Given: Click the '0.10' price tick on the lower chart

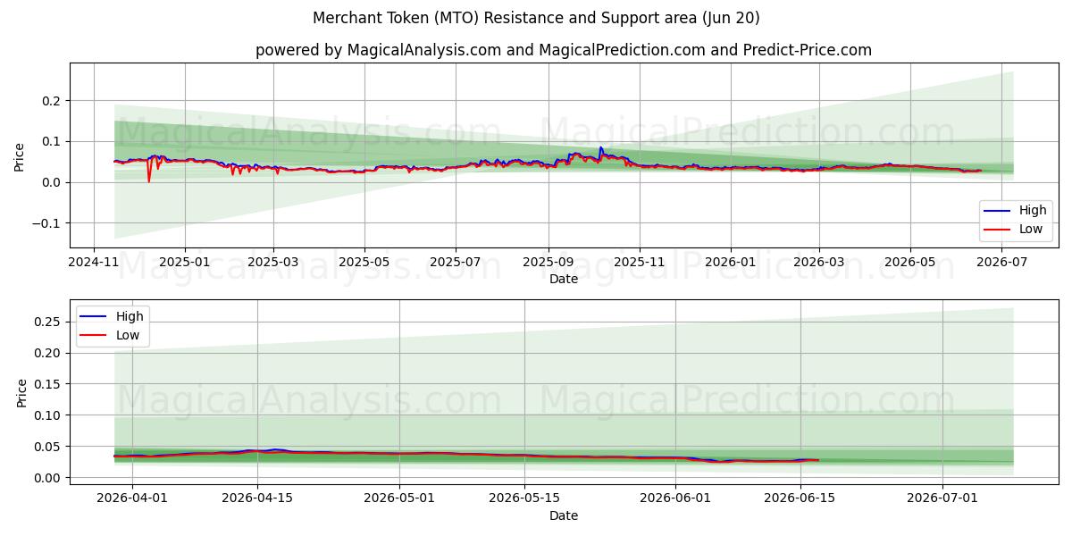Looking at the screenshot, I should [49, 415].
